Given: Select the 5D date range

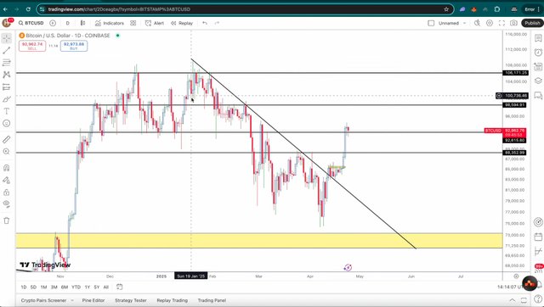Looking at the screenshot, I should (33, 287).
